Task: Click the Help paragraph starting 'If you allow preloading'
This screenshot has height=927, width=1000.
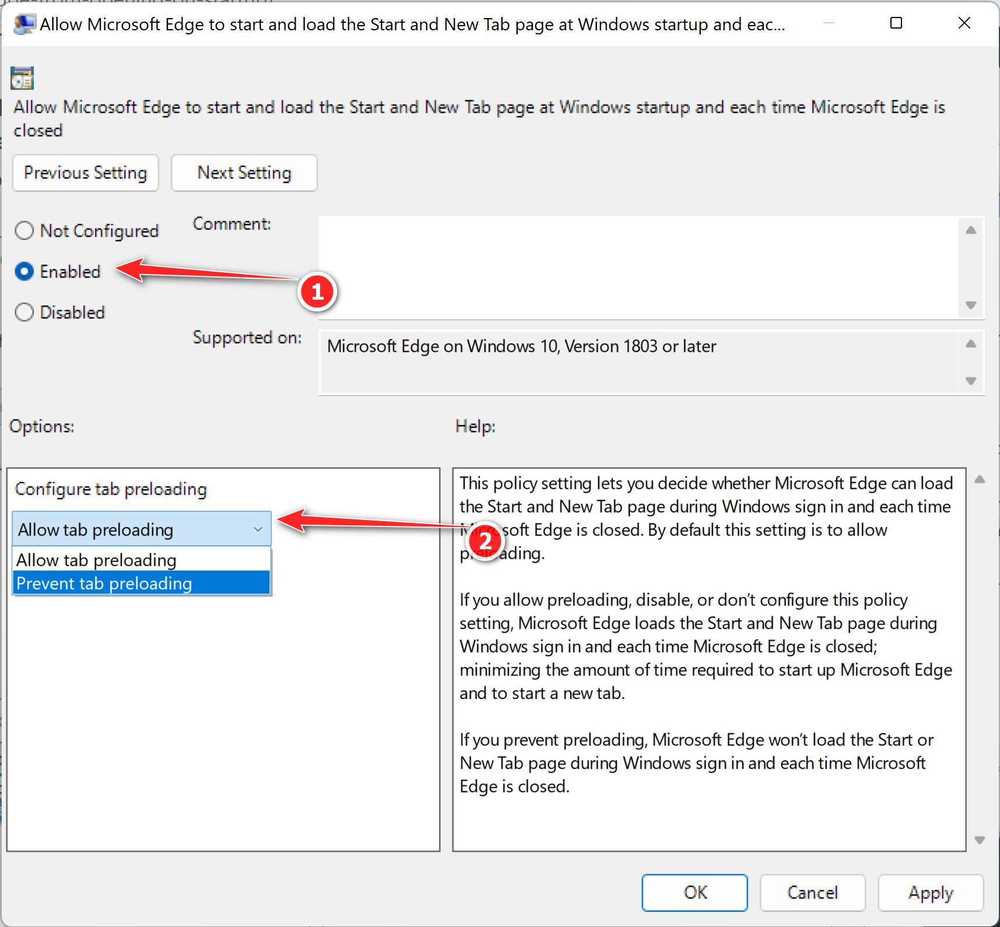Action: [706, 646]
